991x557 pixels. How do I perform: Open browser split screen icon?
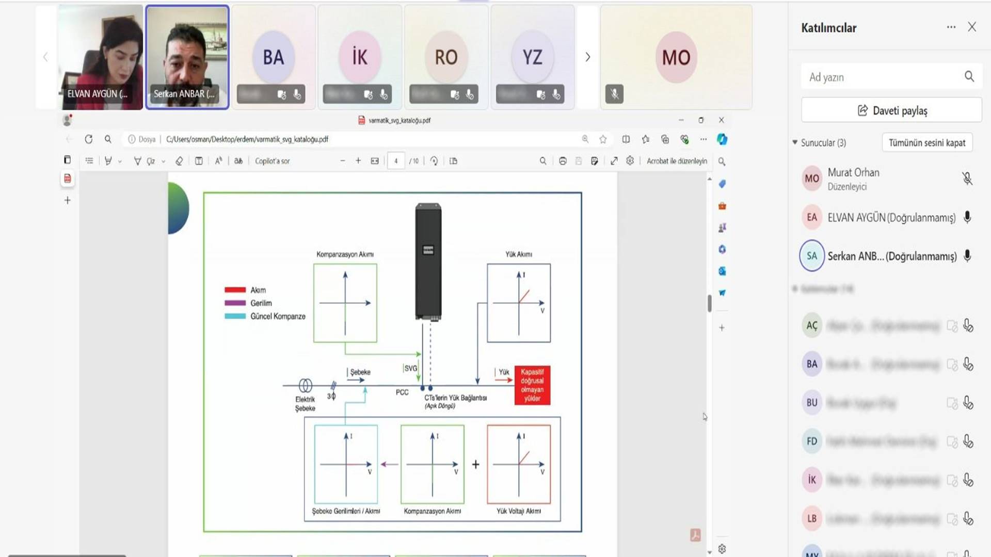click(626, 139)
